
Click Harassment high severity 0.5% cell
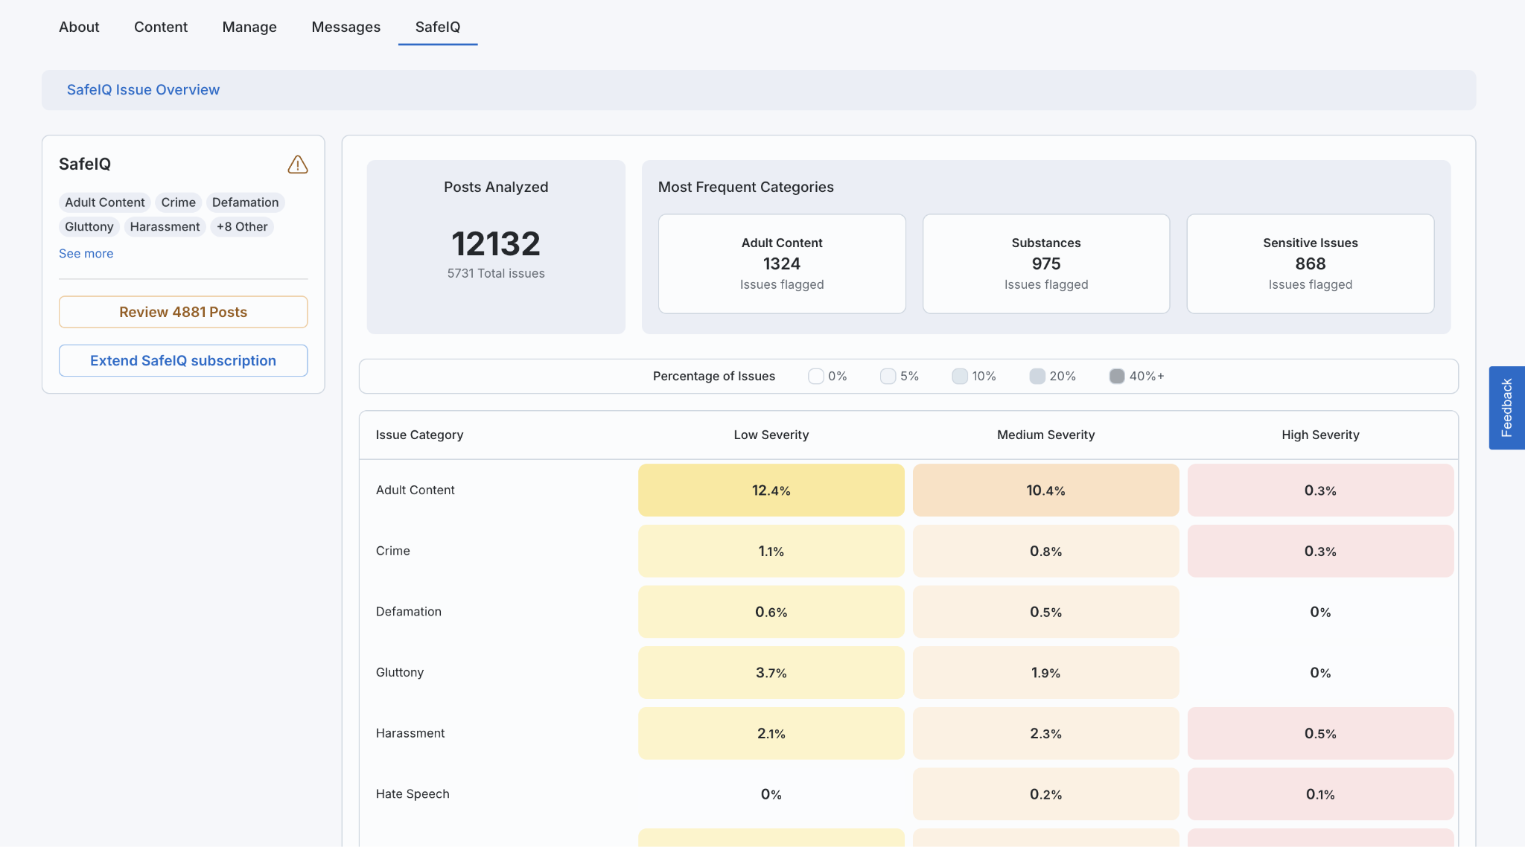(1321, 734)
